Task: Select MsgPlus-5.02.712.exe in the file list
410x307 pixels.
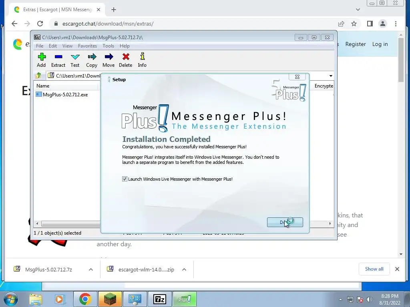Action: 65,94
